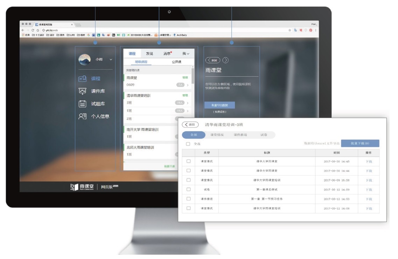Tick the 全选 select-all checkbox
Viewport: 398px width, 259px height.
[x=188, y=144]
